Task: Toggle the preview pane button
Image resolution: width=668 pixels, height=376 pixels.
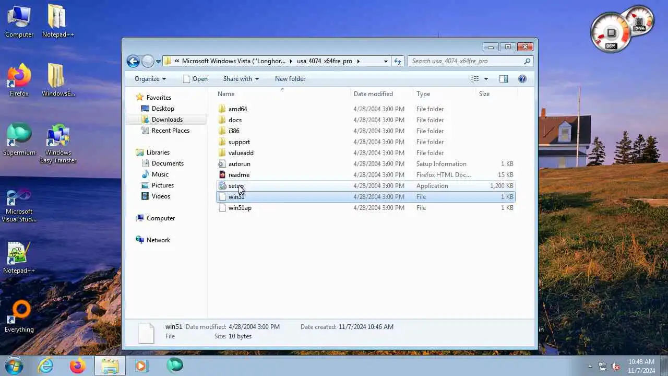Action: [504, 79]
